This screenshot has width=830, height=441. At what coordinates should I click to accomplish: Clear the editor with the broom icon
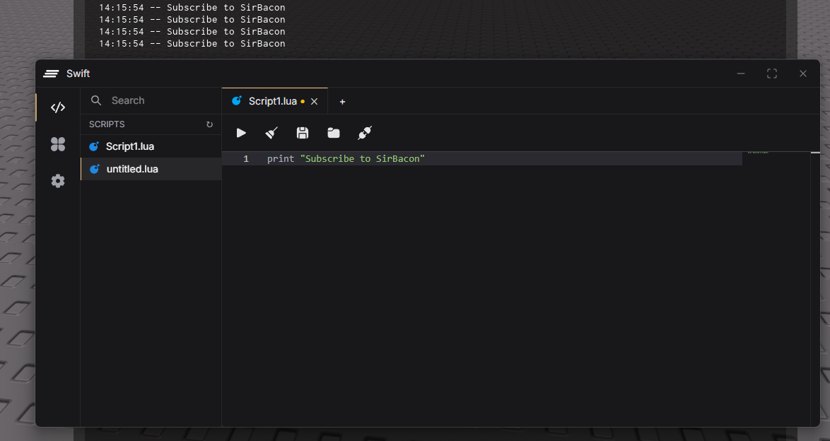coord(271,133)
